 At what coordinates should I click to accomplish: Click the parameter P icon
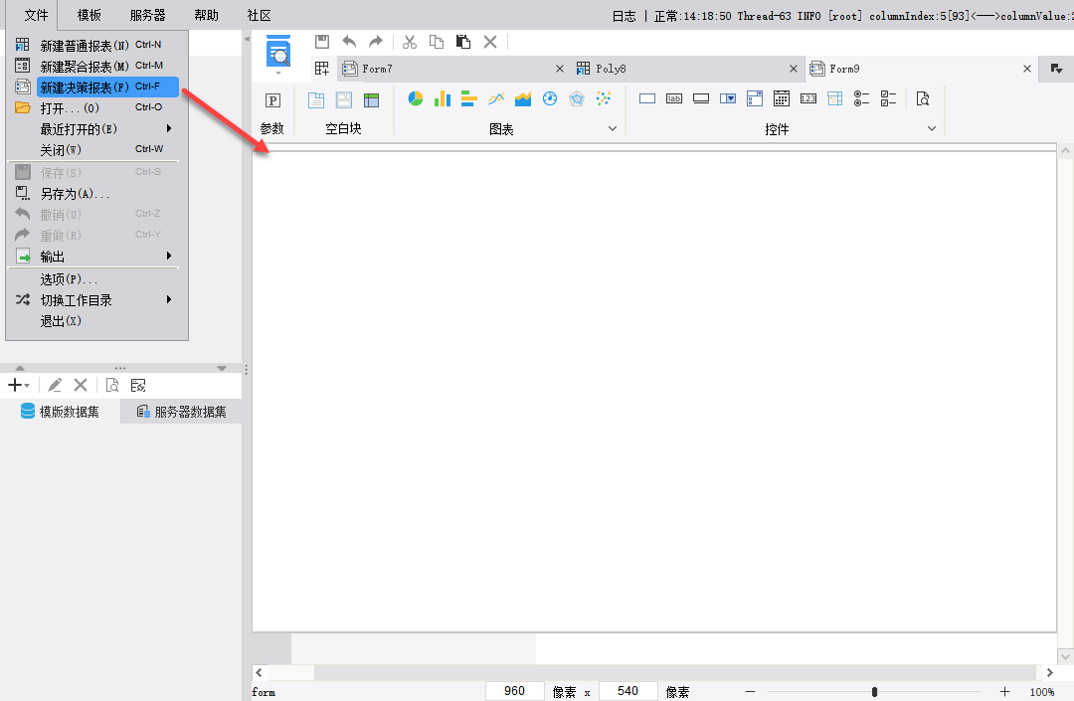(x=272, y=100)
